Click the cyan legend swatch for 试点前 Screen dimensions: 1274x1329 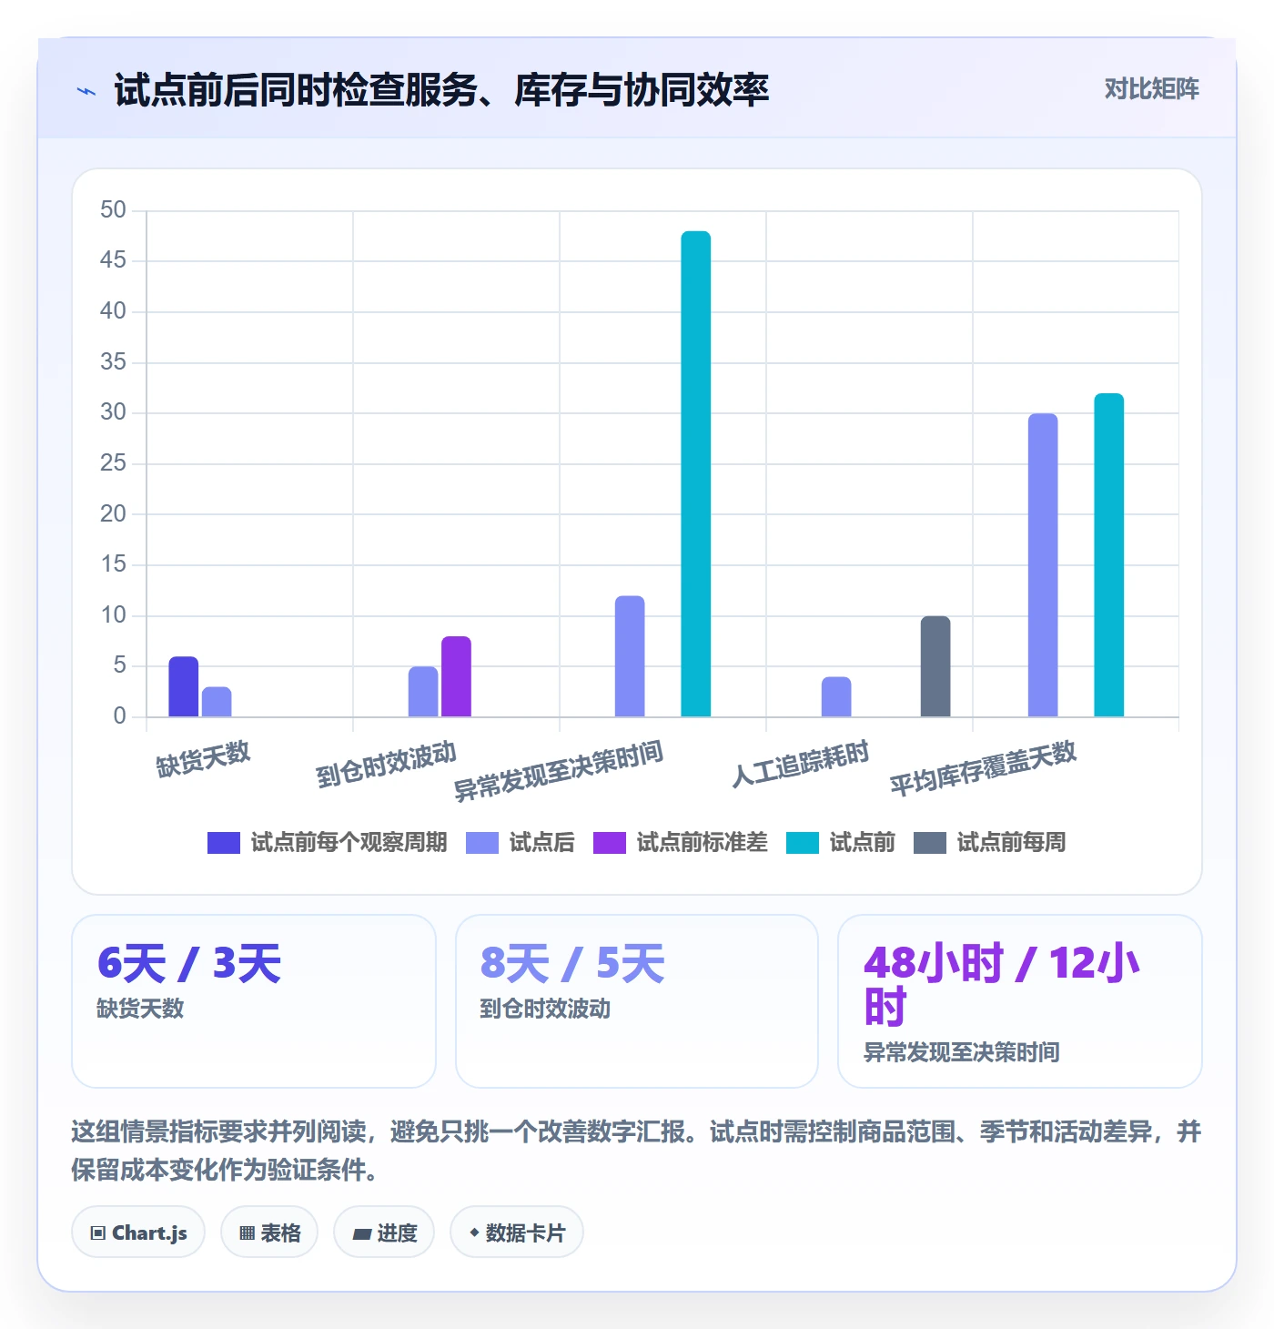(803, 843)
